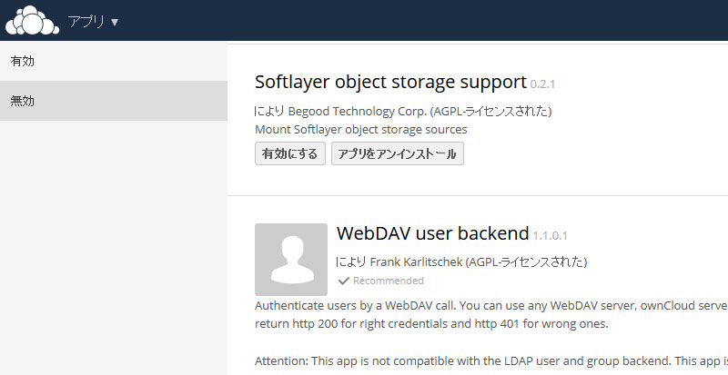Click アプリをアンインストール for Softlayer

[398, 153]
